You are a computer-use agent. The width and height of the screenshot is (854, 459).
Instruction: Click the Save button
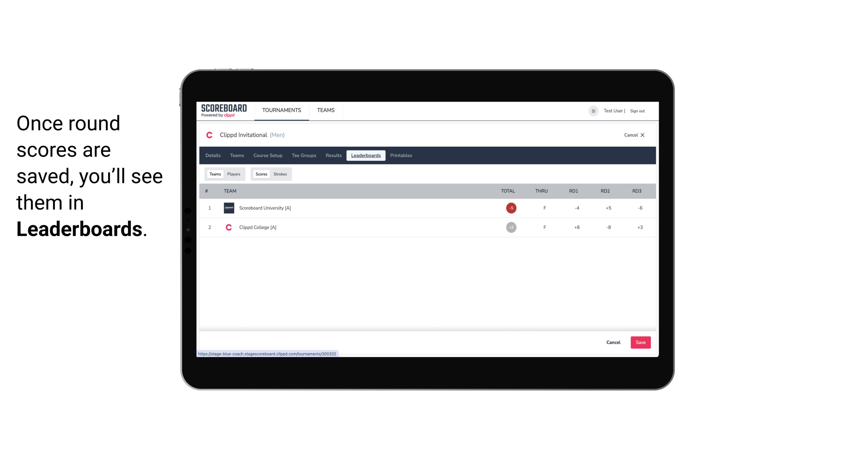pyautogui.click(x=640, y=342)
